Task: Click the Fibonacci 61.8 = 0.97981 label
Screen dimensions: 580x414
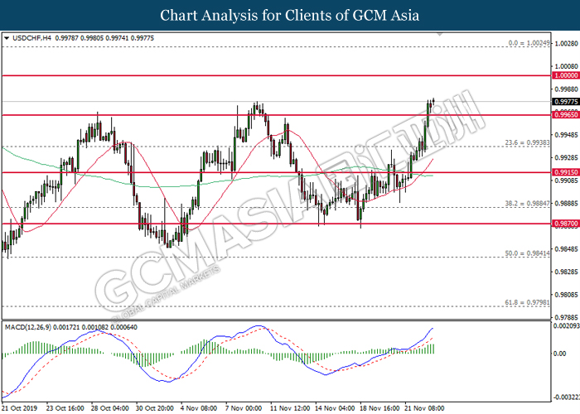Action: click(528, 302)
